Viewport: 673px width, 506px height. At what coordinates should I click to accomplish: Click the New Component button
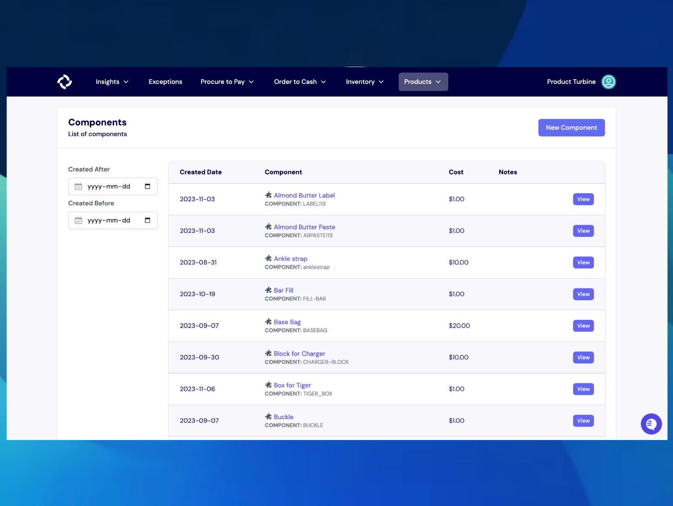tap(571, 128)
